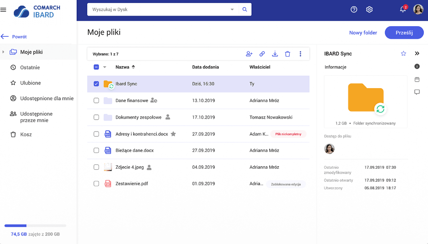The image size is (428, 244).
Task: Open the comments icon in details panel
Action: (x=417, y=92)
